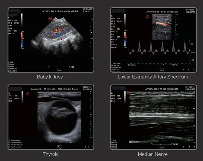Click the 'SVD1.9' value in Lower Extremity panel
The width and height of the screenshot is (203, 161).
(x=114, y=45)
